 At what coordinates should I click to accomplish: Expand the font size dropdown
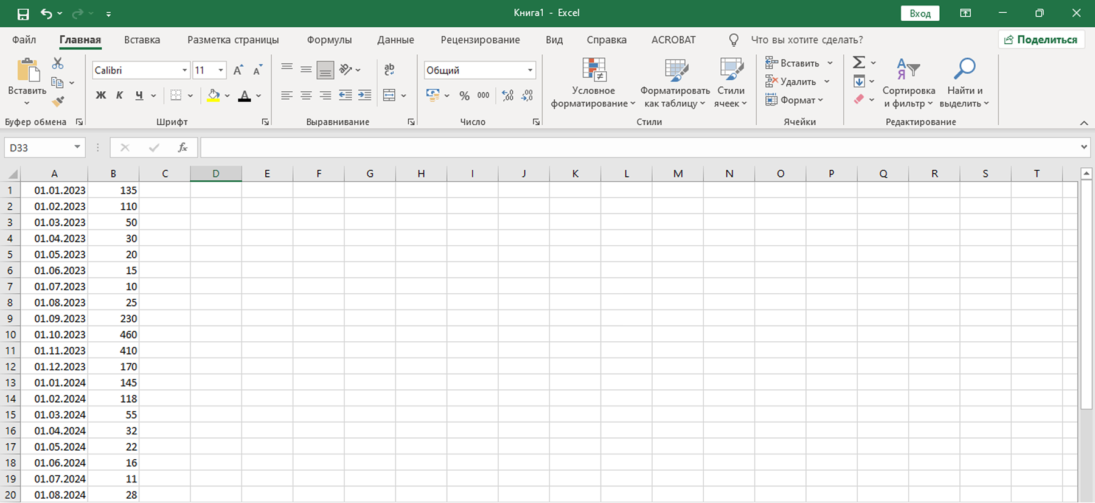click(221, 71)
